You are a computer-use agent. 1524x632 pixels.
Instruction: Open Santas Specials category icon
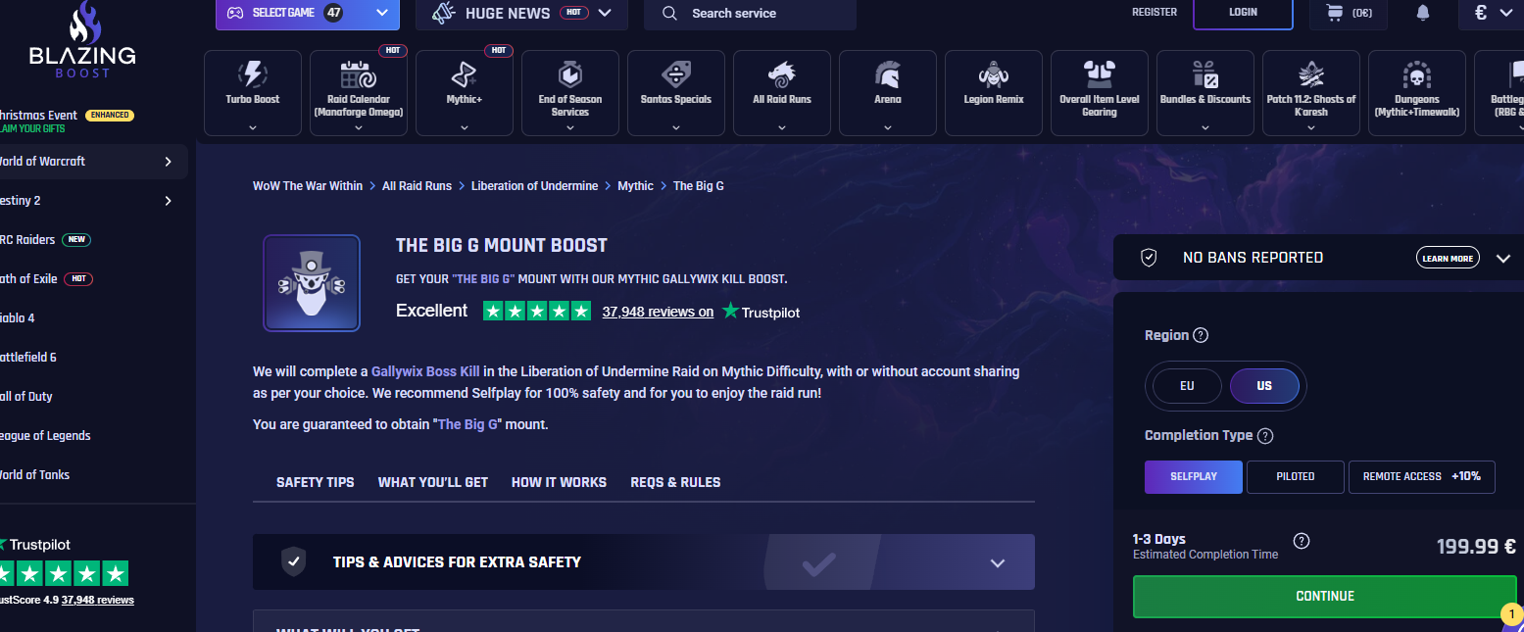[676, 74]
